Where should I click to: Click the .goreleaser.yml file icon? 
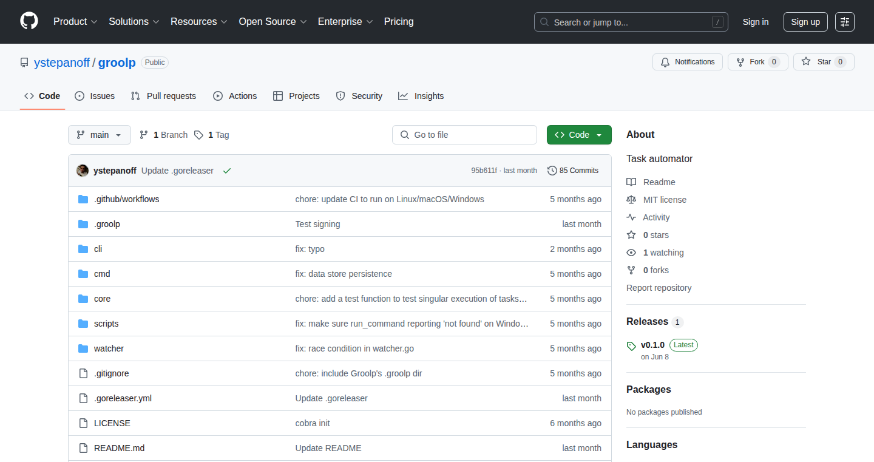(x=83, y=398)
